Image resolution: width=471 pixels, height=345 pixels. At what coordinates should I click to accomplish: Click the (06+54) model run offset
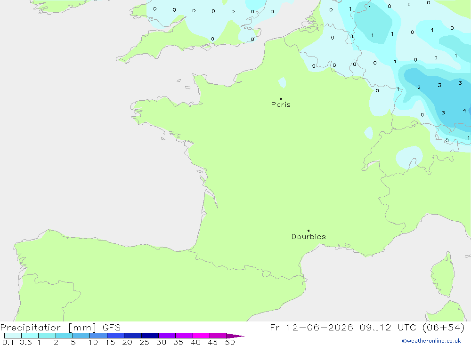444,327
